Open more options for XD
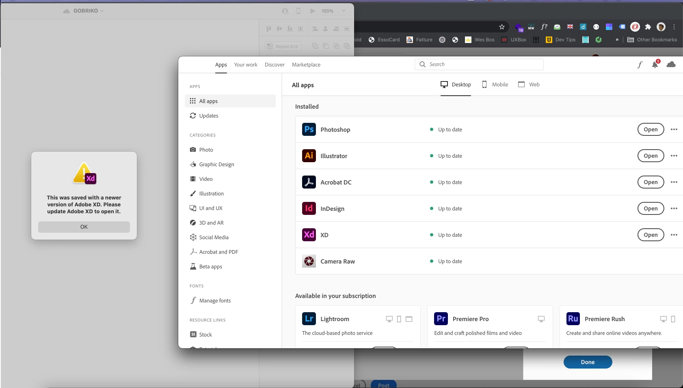 point(674,235)
